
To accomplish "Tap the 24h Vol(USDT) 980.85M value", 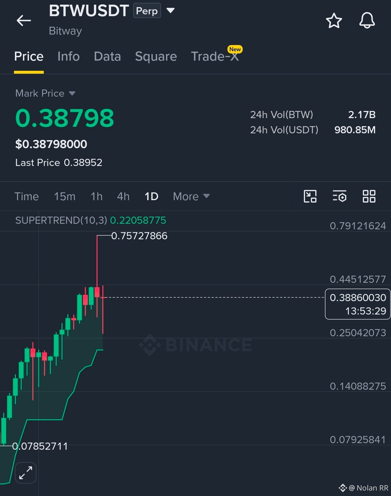I will 355,130.
